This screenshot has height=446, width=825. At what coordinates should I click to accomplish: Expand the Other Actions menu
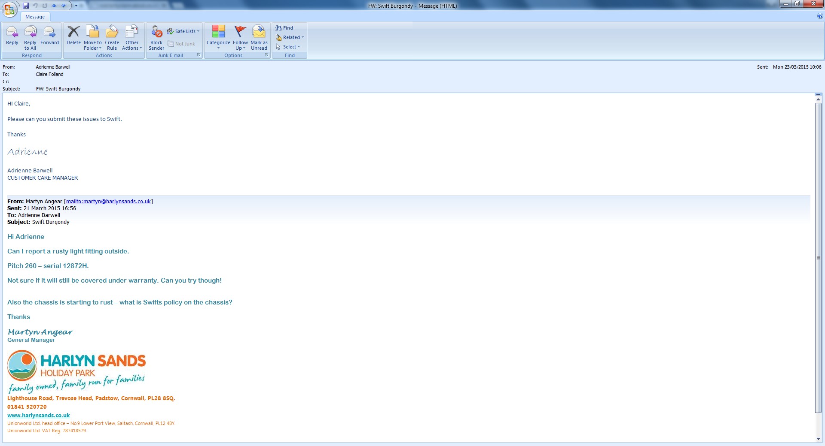132,38
